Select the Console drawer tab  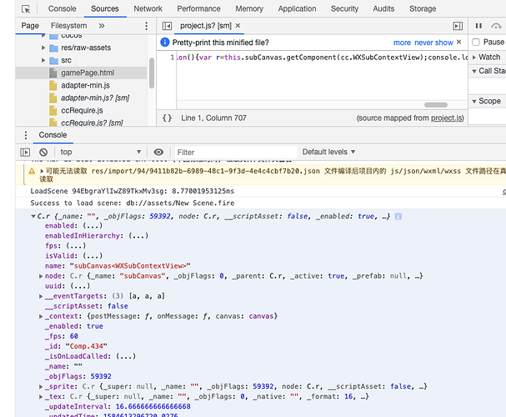(53, 135)
